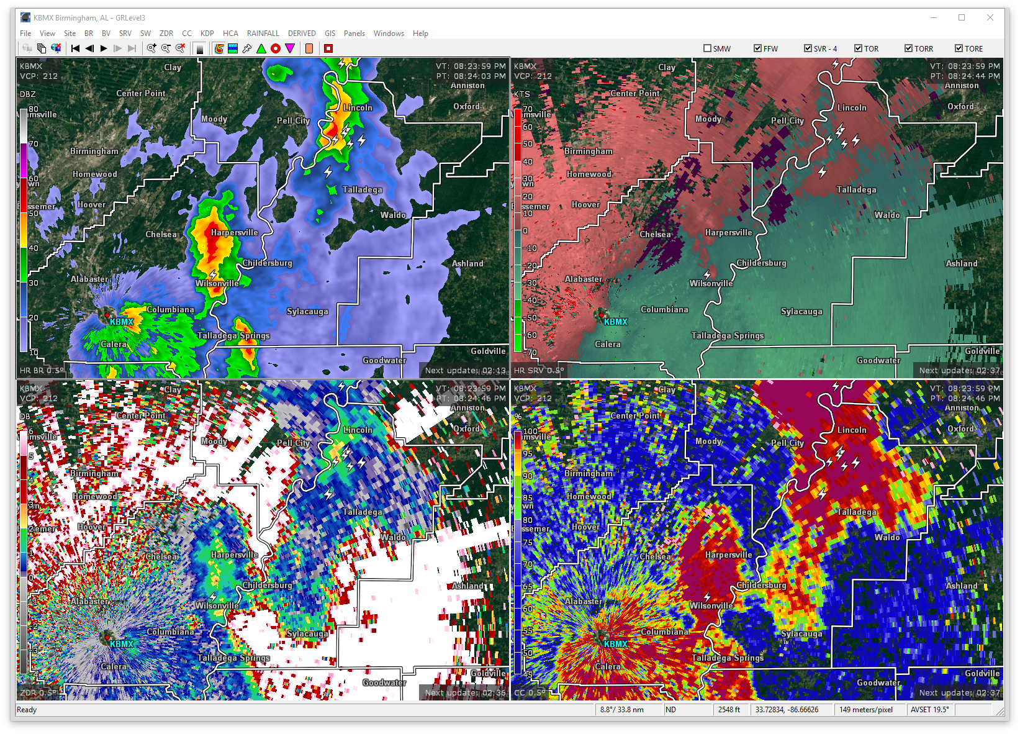Click the colorful radar palette icon
The image size is (1020, 734).
(219, 48)
